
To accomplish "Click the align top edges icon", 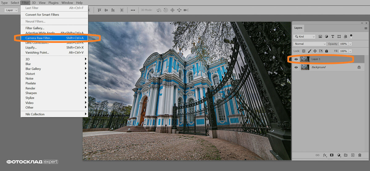I will (x=100, y=10).
